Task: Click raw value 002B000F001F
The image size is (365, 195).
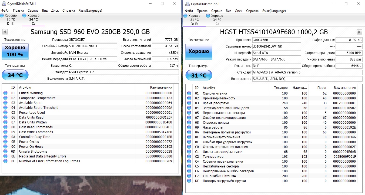Action: [x=344, y=157]
